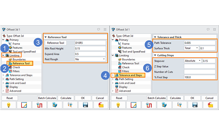This screenshot has height=135, width=219.
Task: Click the floppy disk save icon in right dialog
Action: 195,105
